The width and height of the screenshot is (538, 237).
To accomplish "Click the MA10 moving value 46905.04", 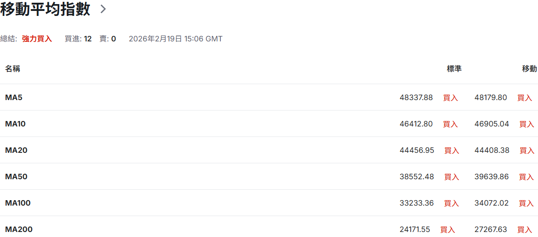I will pos(492,124).
